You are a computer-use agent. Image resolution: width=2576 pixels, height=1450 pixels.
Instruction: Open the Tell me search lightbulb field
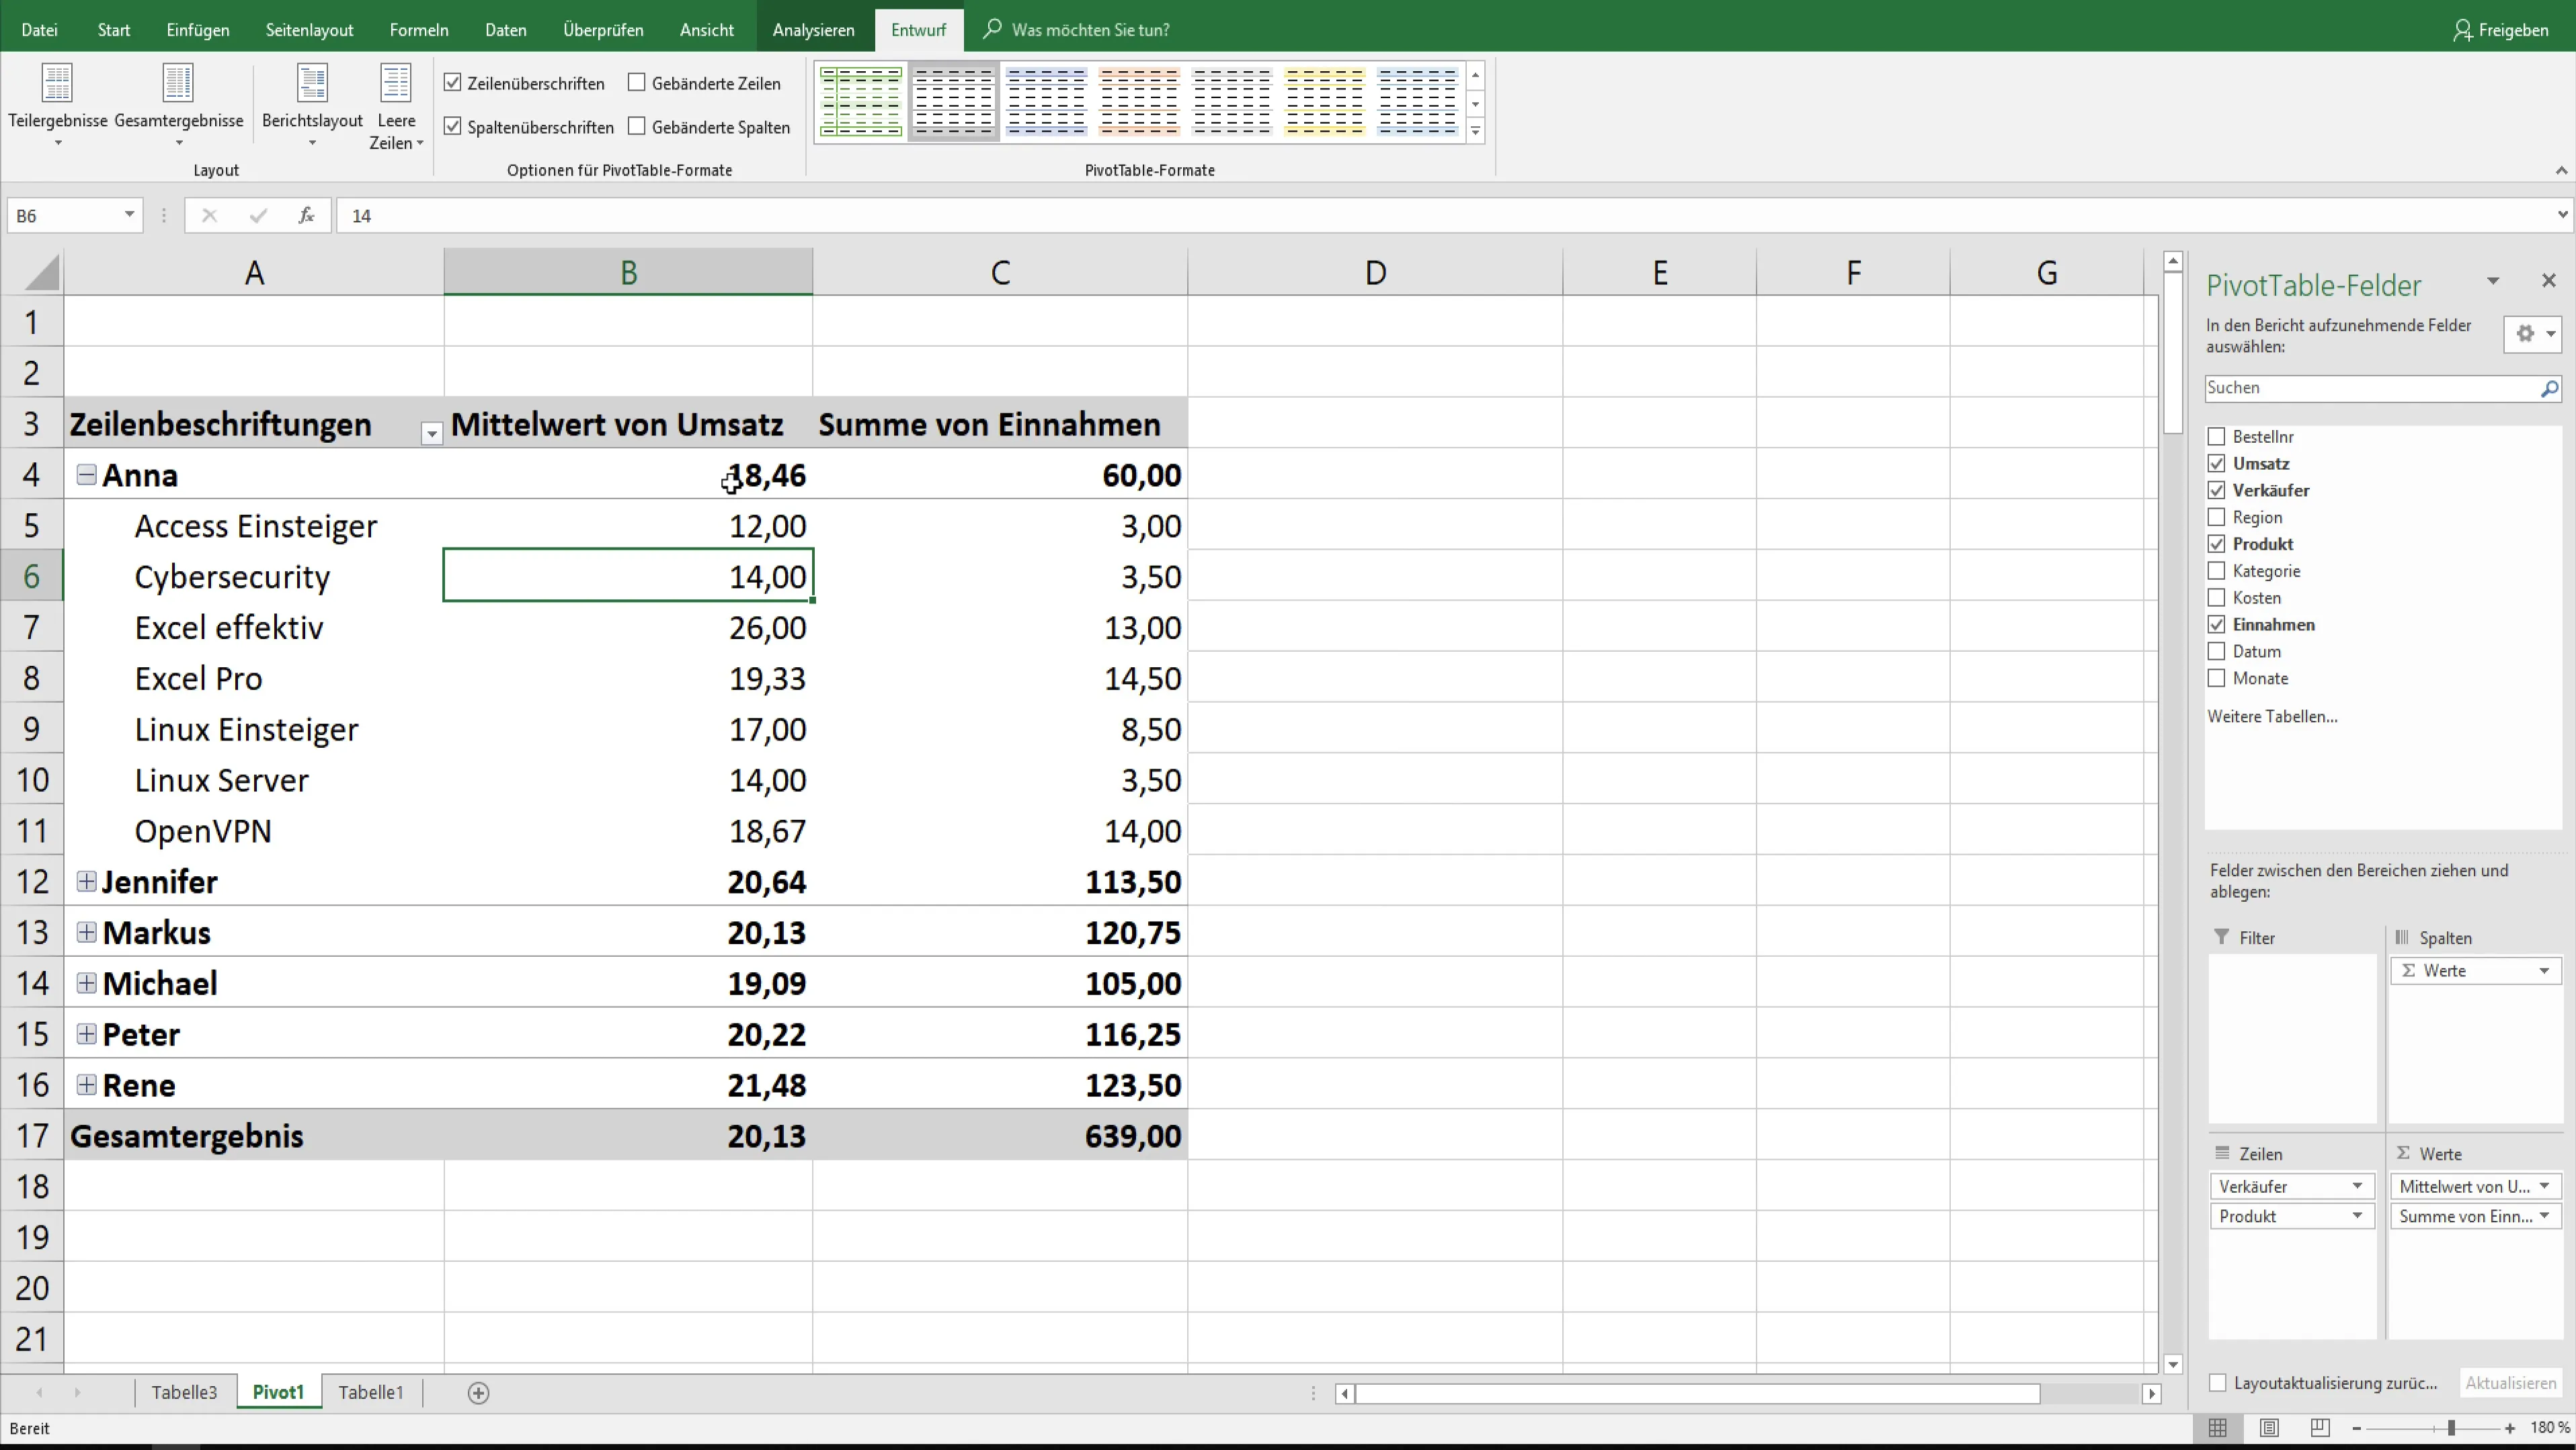coord(1090,30)
